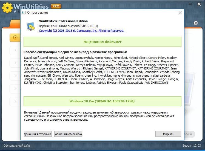Screen dimensions: 205x151
Task: Click the license banner Лицензия на: diakov.net
Action: [x=102, y=42]
